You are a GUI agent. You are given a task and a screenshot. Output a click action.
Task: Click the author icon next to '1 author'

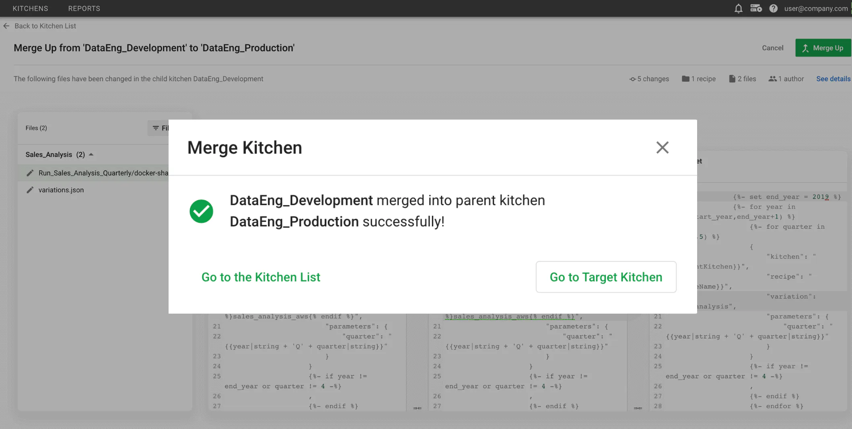(x=773, y=79)
